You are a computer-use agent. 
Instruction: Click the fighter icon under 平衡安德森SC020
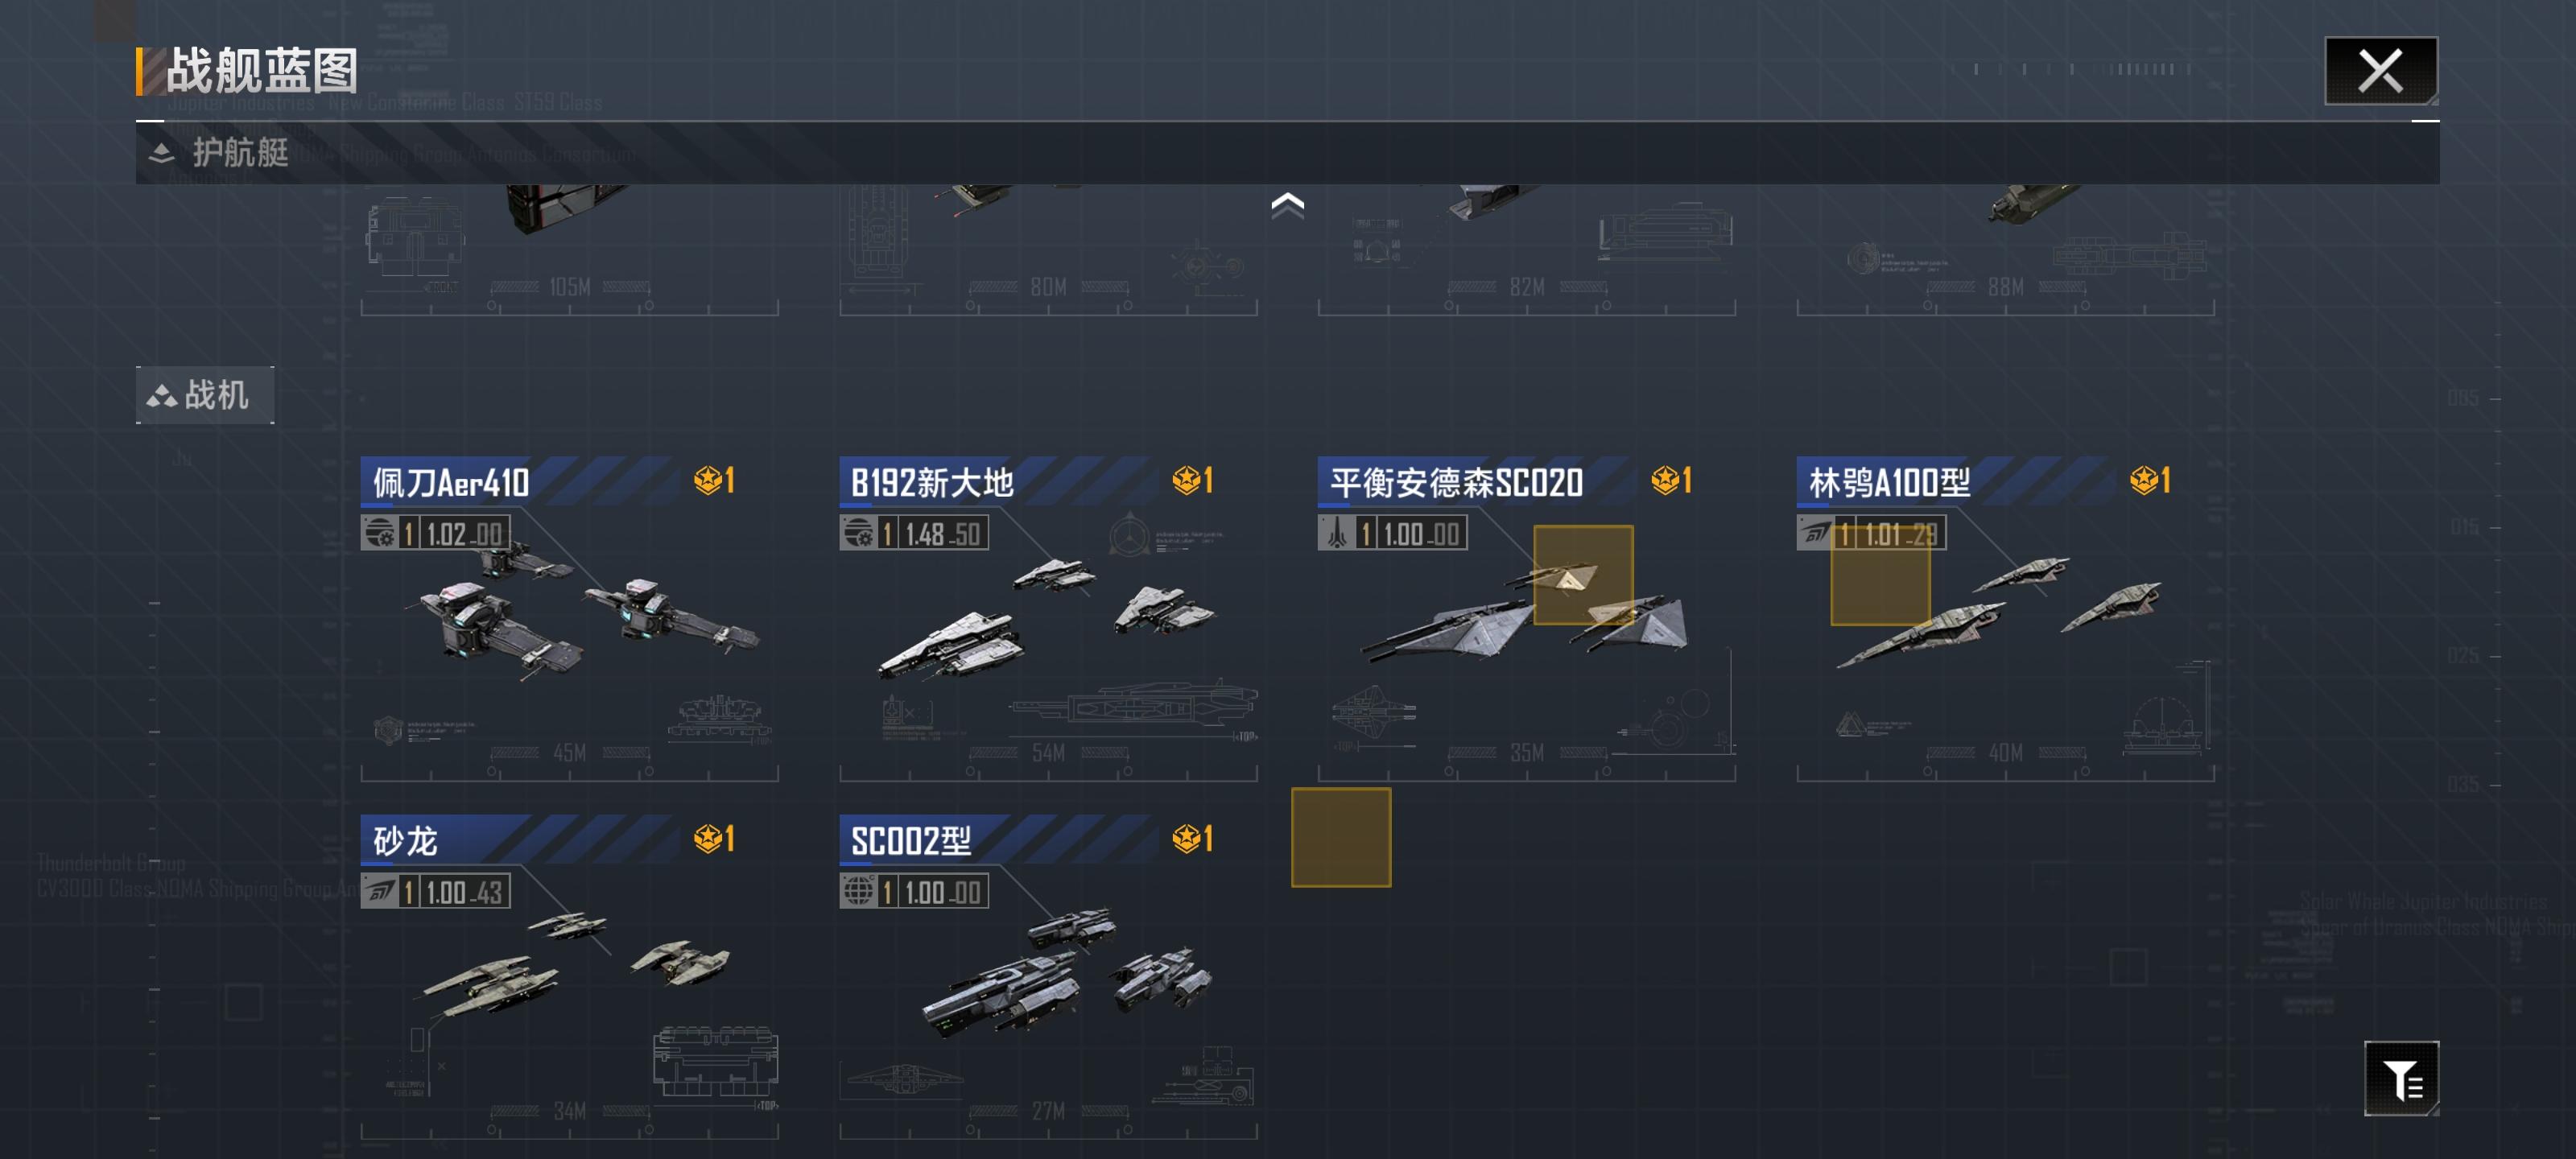1336,533
